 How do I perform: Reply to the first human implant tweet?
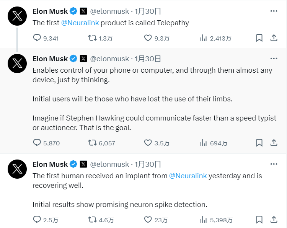point(37,220)
